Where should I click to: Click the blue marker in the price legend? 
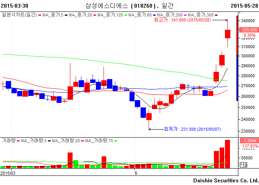tap(154, 15)
